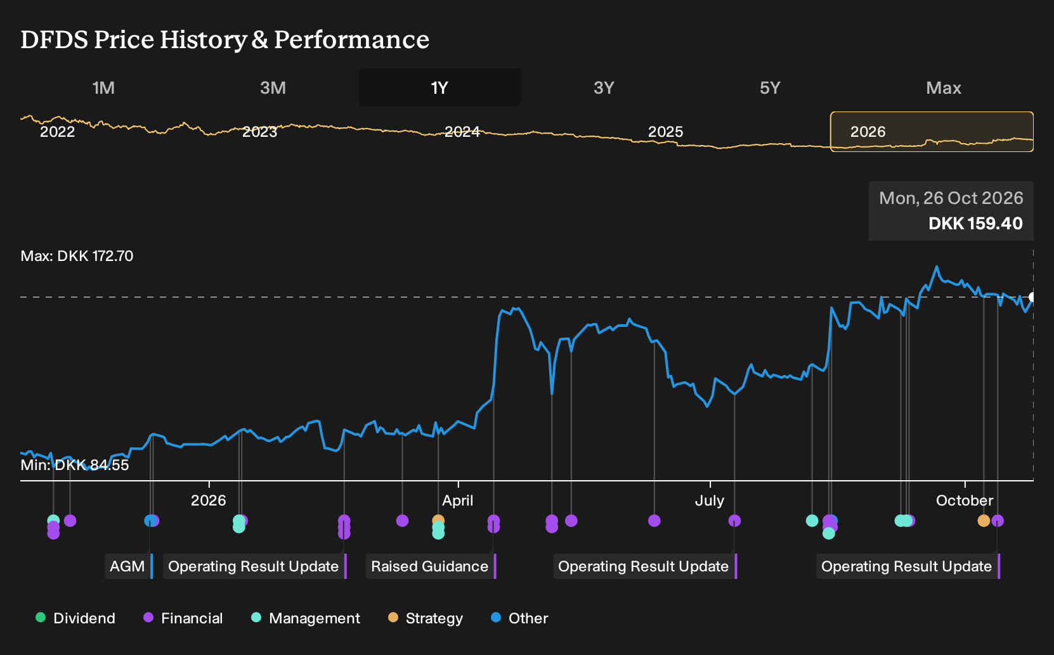Open the Operating Result Update label below 2026
The height and width of the screenshot is (655, 1054).
click(255, 566)
